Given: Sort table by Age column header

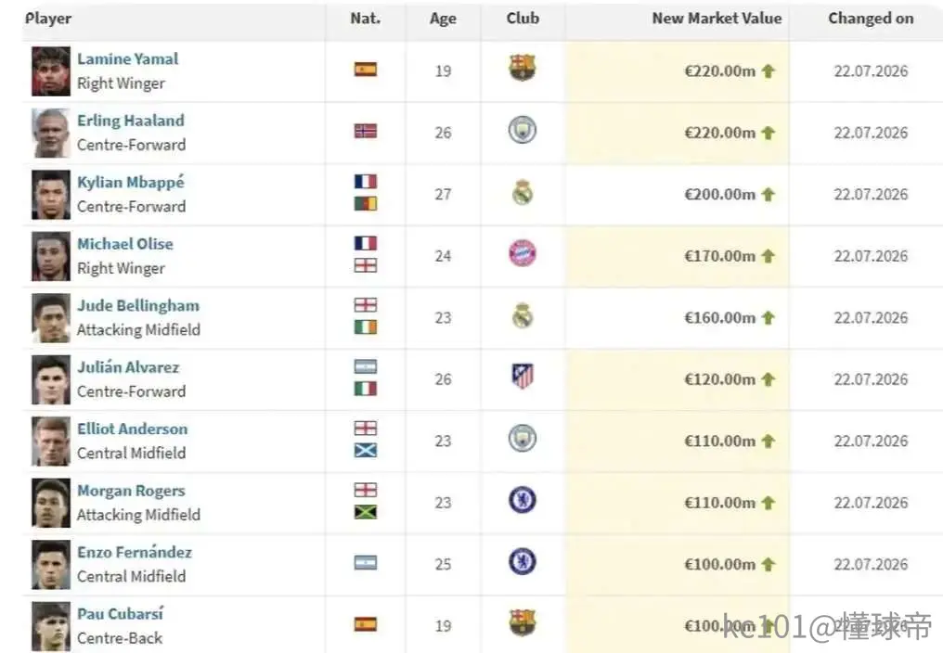Looking at the screenshot, I should (443, 19).
